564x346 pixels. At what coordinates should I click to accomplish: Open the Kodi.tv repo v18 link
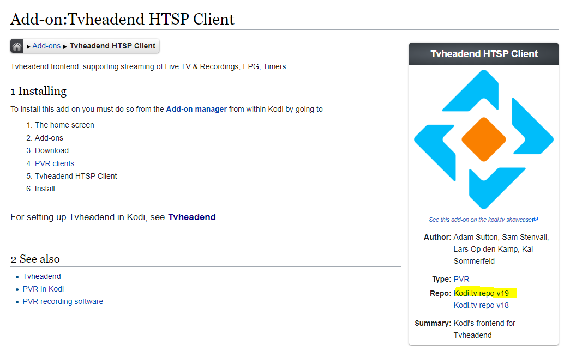[x=481, y=305]
